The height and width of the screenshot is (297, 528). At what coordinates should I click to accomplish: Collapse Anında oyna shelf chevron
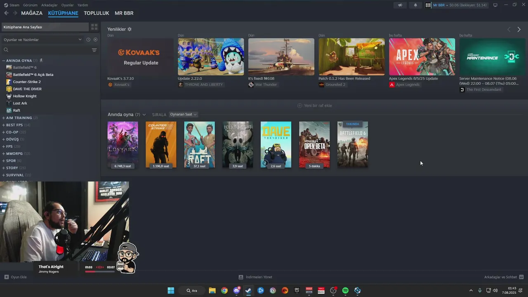pyautogui.click(x=144, y=115)
